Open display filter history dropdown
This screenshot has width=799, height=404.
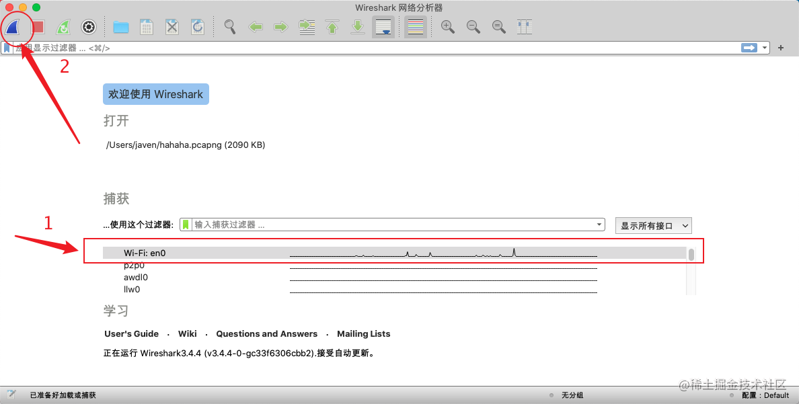[764, 48]
